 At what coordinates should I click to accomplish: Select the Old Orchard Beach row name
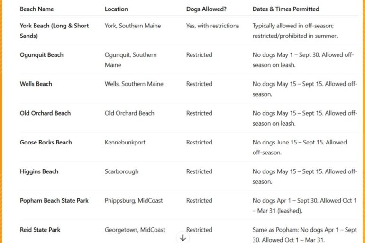point(45,113)
